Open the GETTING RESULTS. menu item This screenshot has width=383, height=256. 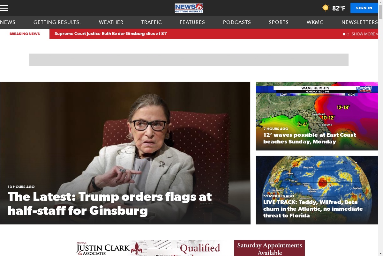pyautogui.click(x=57, y=22)
